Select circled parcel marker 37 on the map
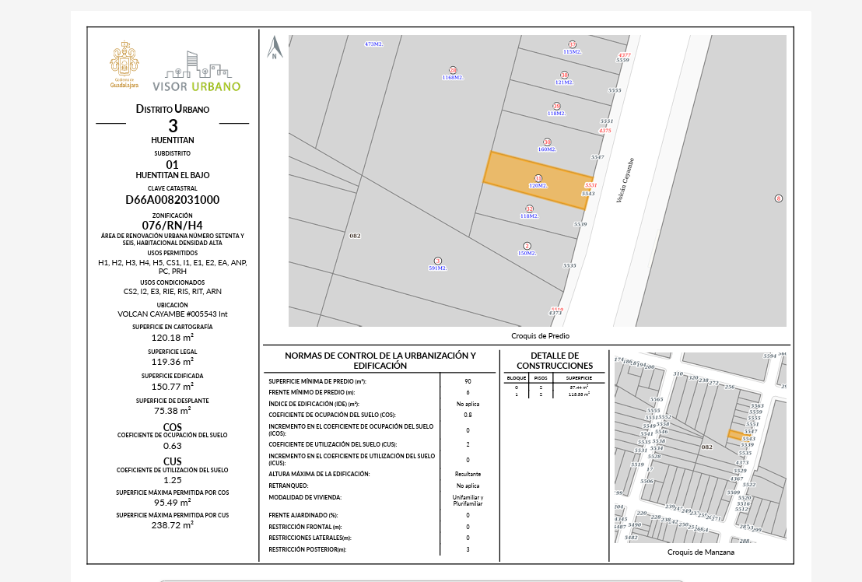Screen dimensions: 862x582 [573, 44]
